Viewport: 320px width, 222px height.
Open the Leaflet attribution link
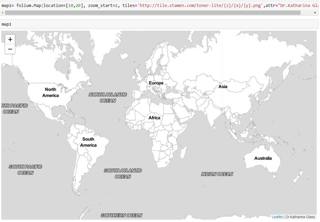tap(277, 217)
